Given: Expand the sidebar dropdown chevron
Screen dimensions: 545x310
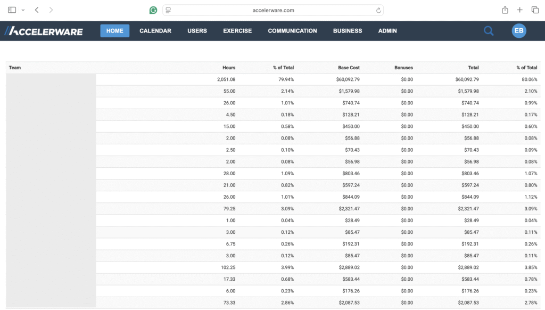Looking at the screenshot, I should pos(23,10).
